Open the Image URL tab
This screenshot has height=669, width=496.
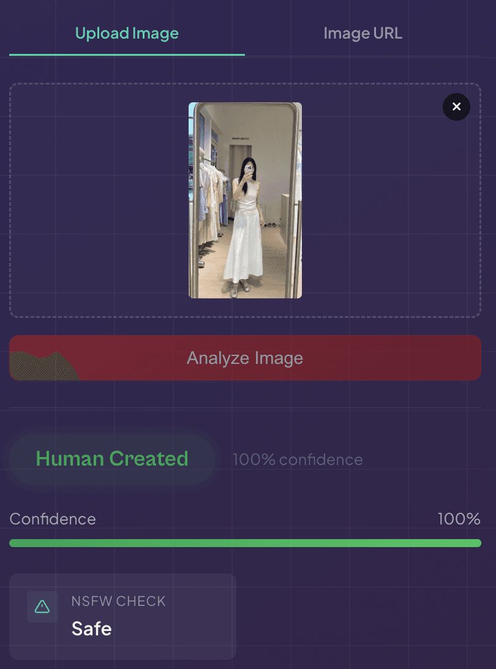363,33
